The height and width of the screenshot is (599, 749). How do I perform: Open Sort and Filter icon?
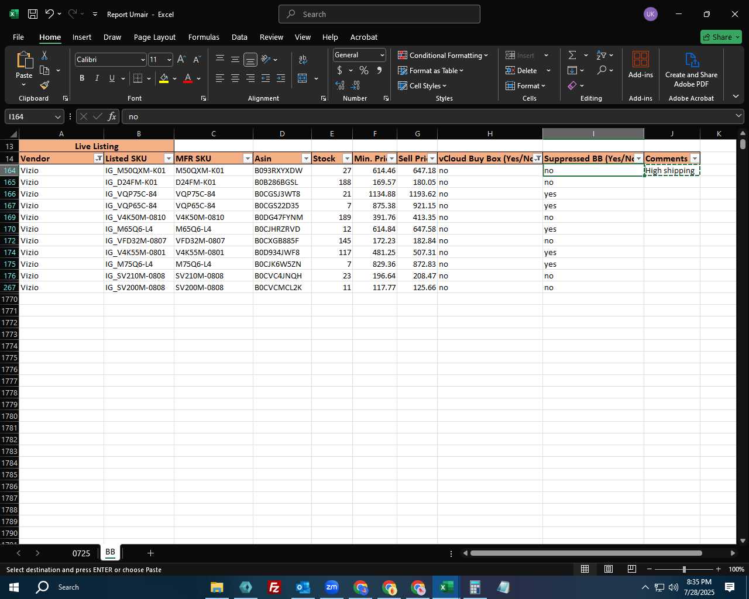[602, 55]
